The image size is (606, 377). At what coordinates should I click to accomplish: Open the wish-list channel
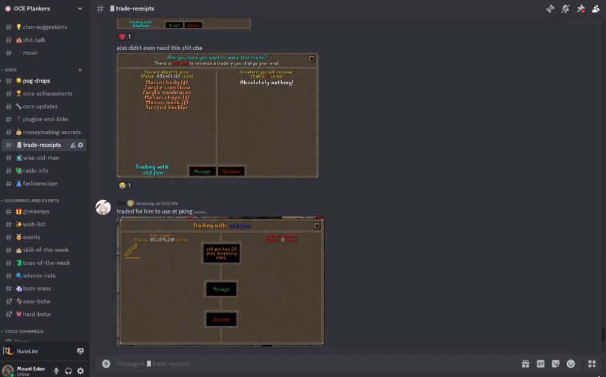click(44, 224)
